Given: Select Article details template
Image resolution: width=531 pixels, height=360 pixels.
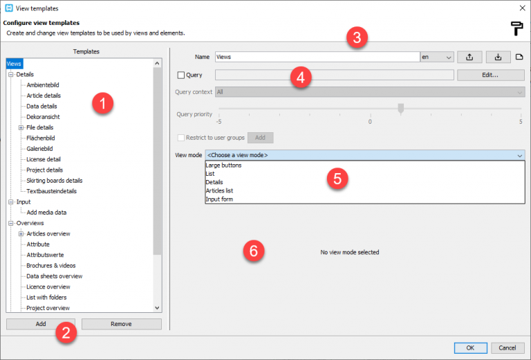Looking at the screenshot, I should (44, 96).
